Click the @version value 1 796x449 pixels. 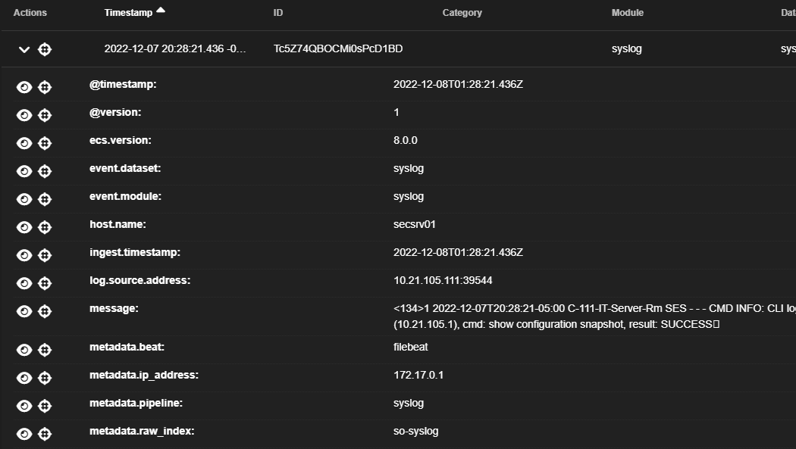click(x=396, y=112)
